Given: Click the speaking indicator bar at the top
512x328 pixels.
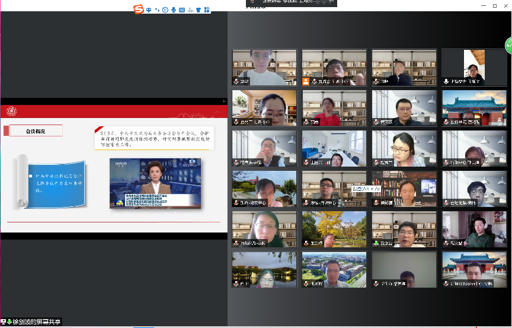Looking at the screenshot, I should [x=292, y=3].
